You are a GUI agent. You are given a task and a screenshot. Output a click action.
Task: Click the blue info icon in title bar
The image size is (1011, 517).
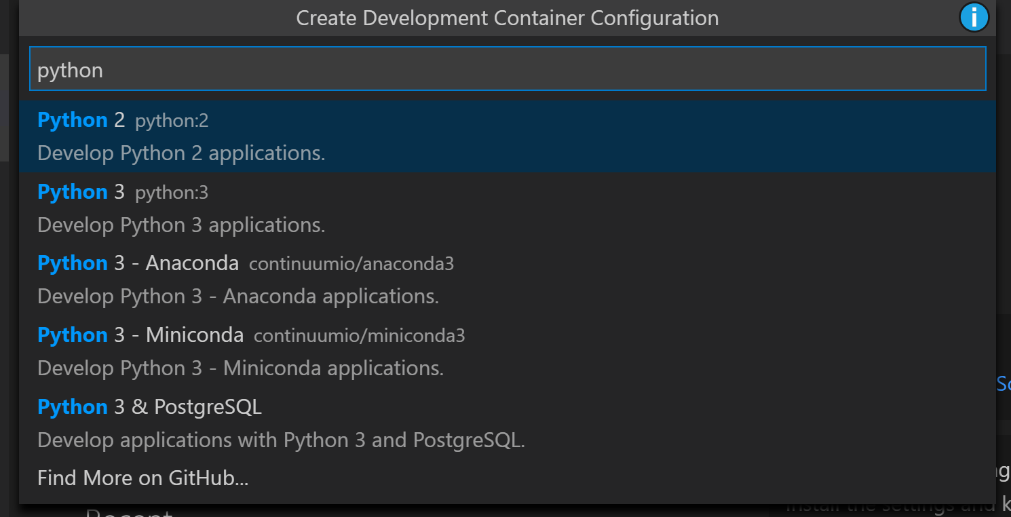pos(974,18)
